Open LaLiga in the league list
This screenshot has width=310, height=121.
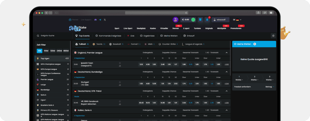pyautogui.click(x=52, y=85)
